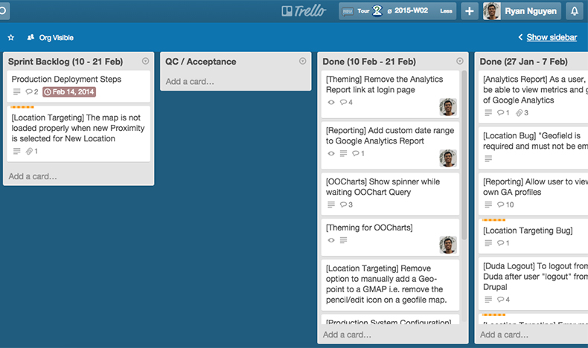The width and height of the screenshot is (588, 348).
Task: Click the plus create button in header
Action: pyautogui.click(x=469, y=11)
